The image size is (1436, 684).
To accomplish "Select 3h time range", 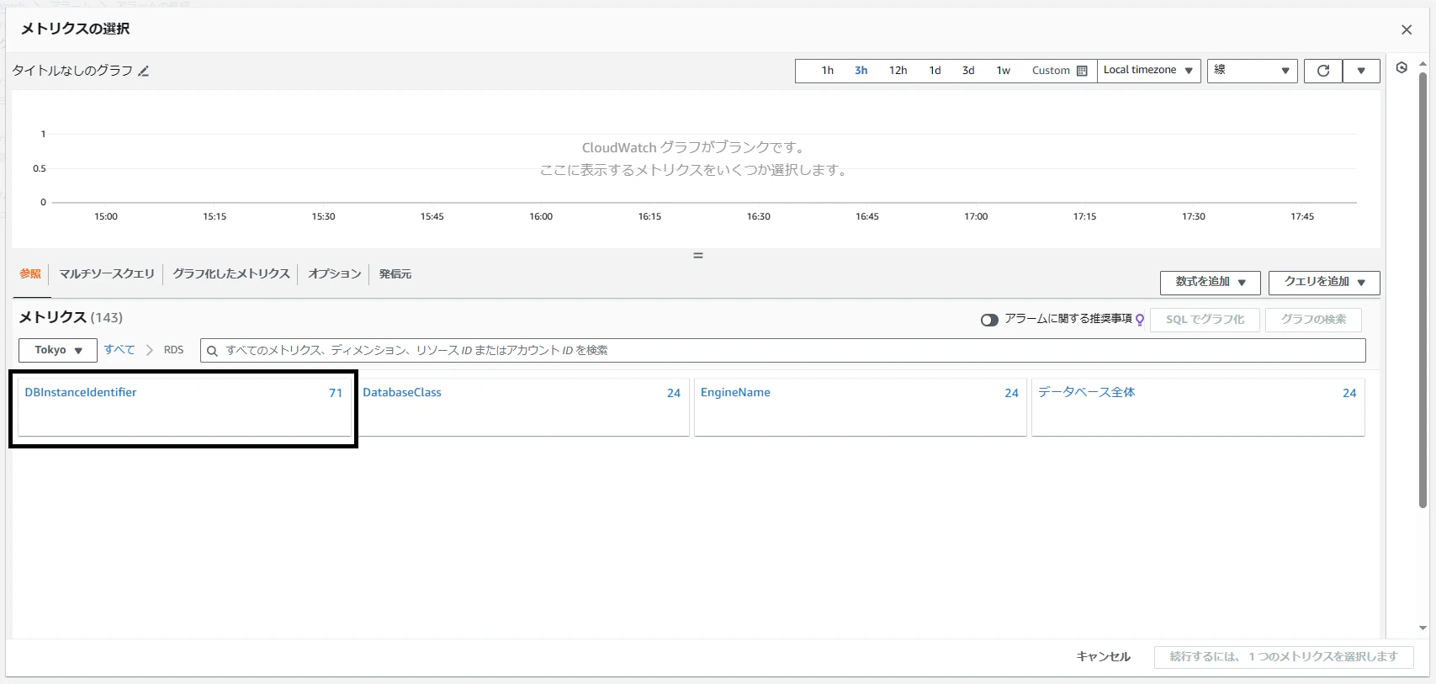I will coord(861,71).
